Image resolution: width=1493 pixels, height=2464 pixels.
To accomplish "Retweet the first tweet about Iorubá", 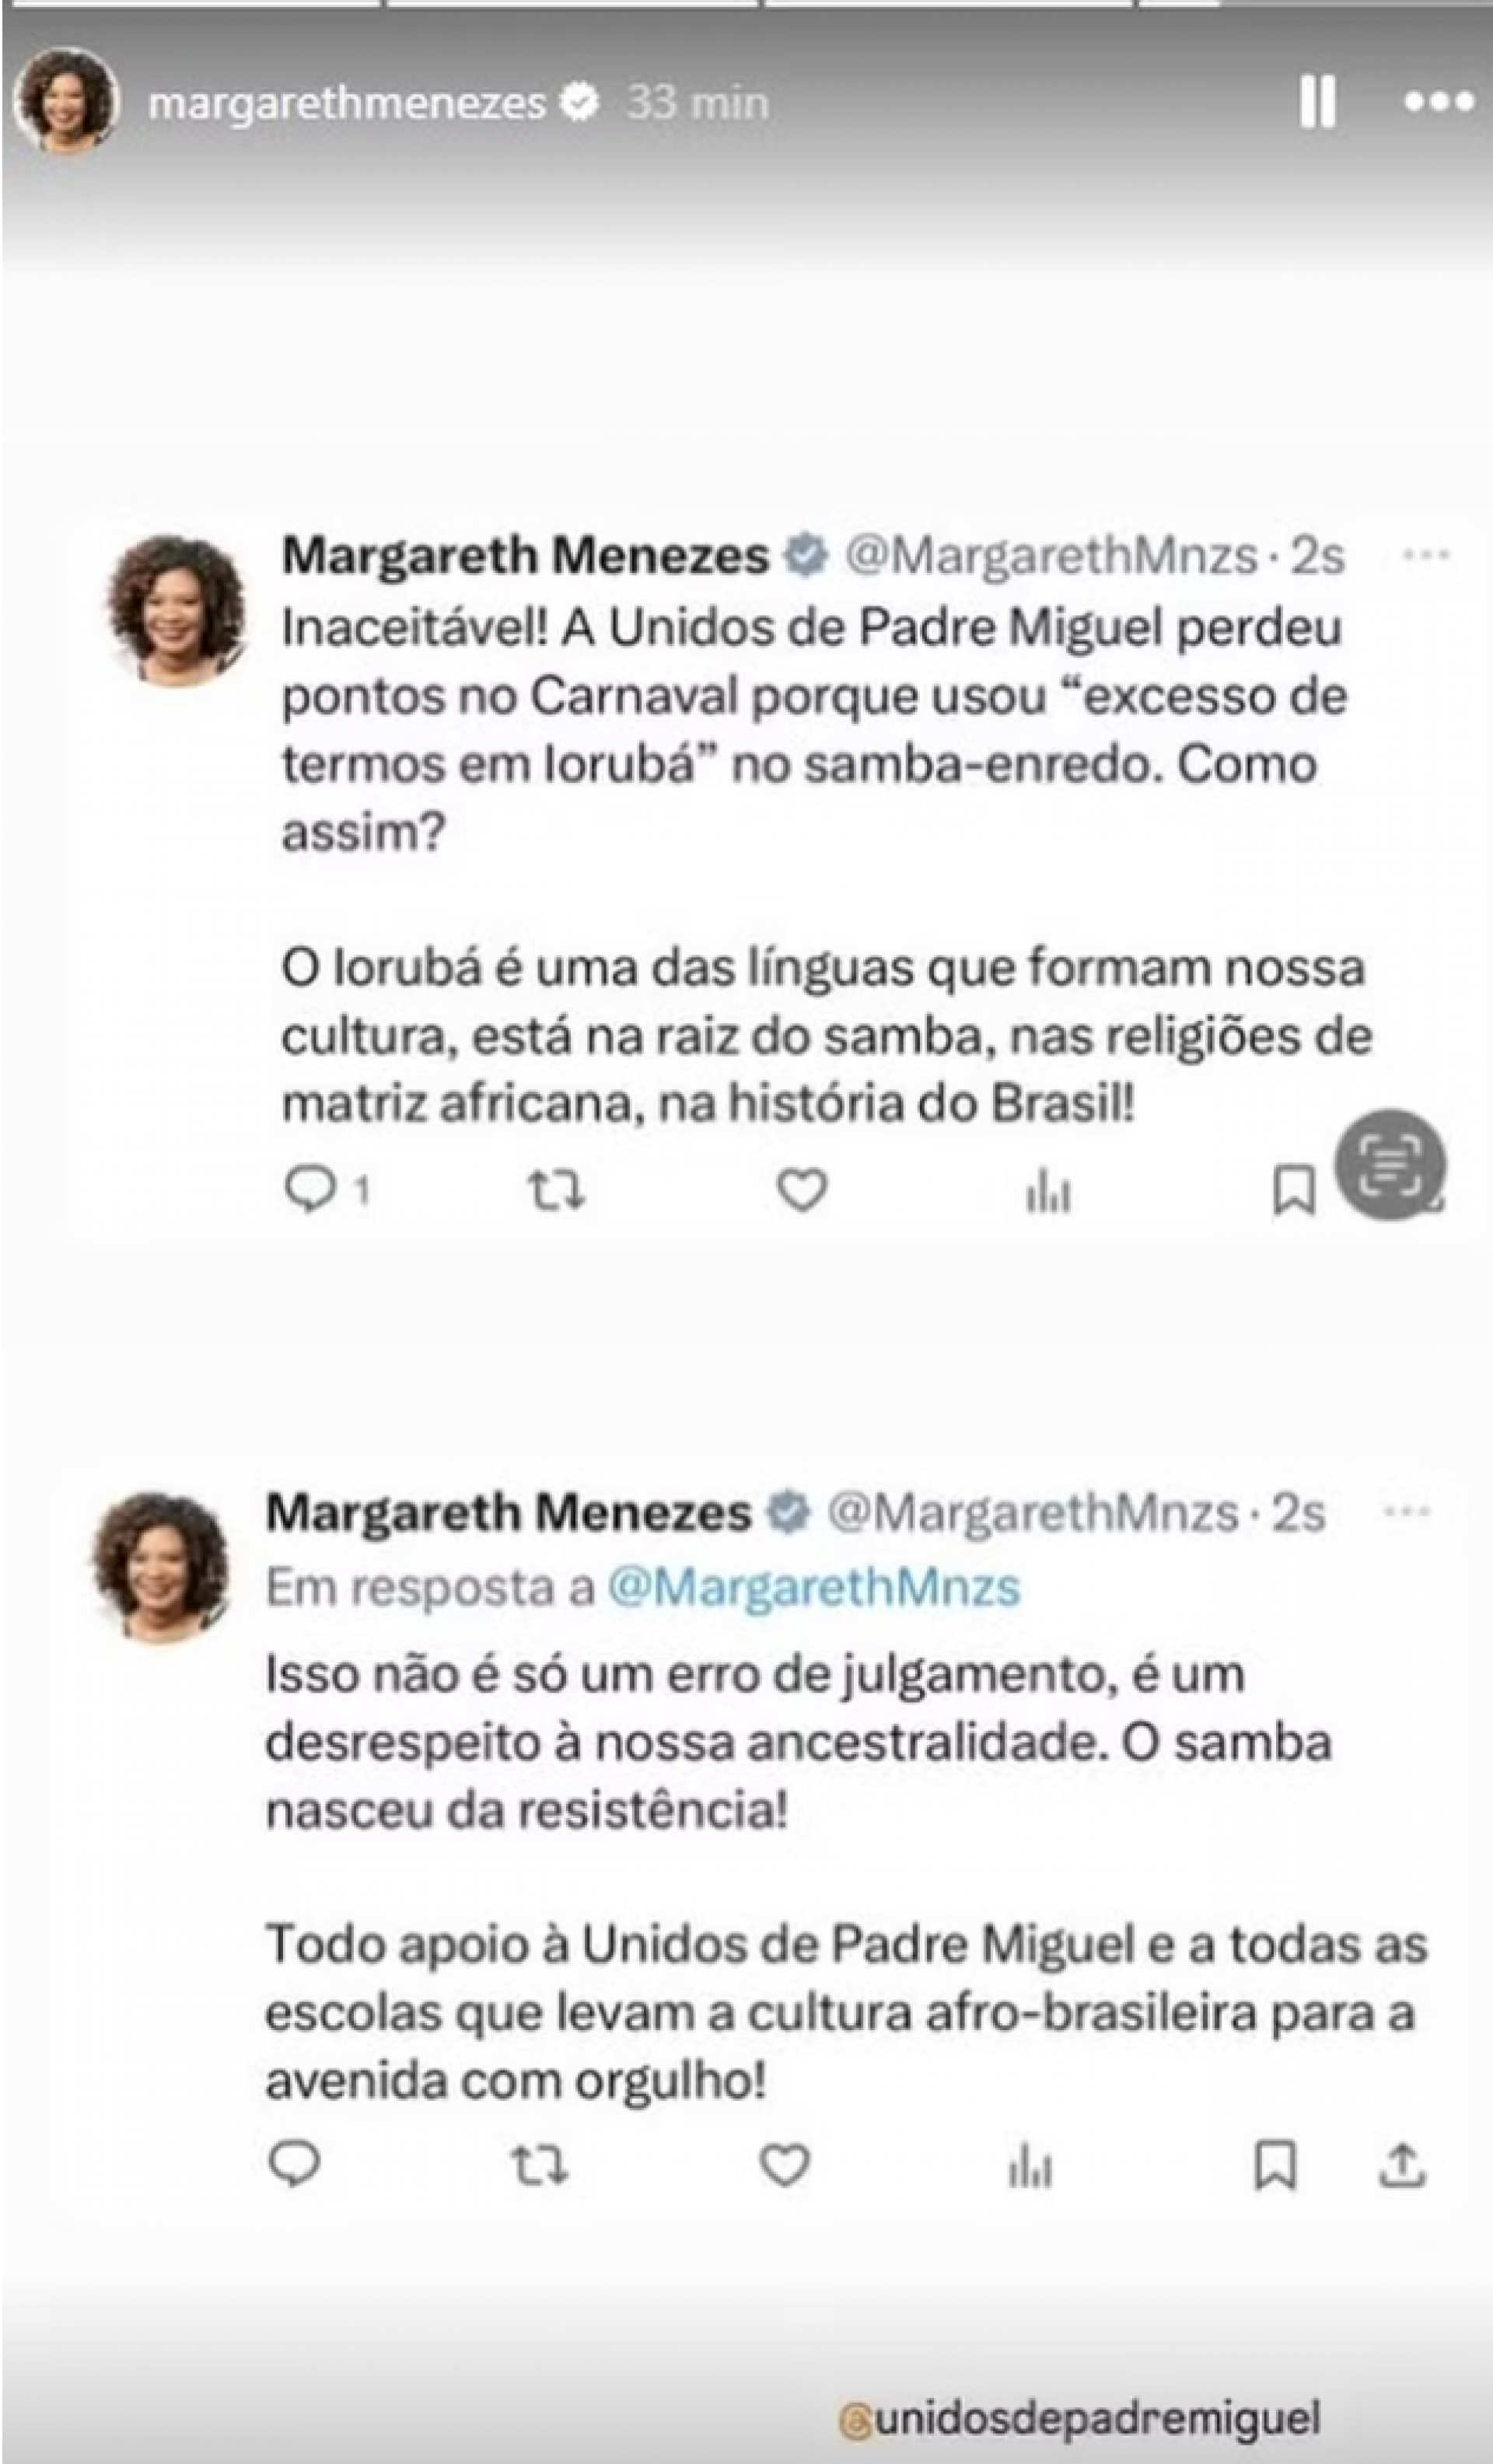I will coord(556,1190).
